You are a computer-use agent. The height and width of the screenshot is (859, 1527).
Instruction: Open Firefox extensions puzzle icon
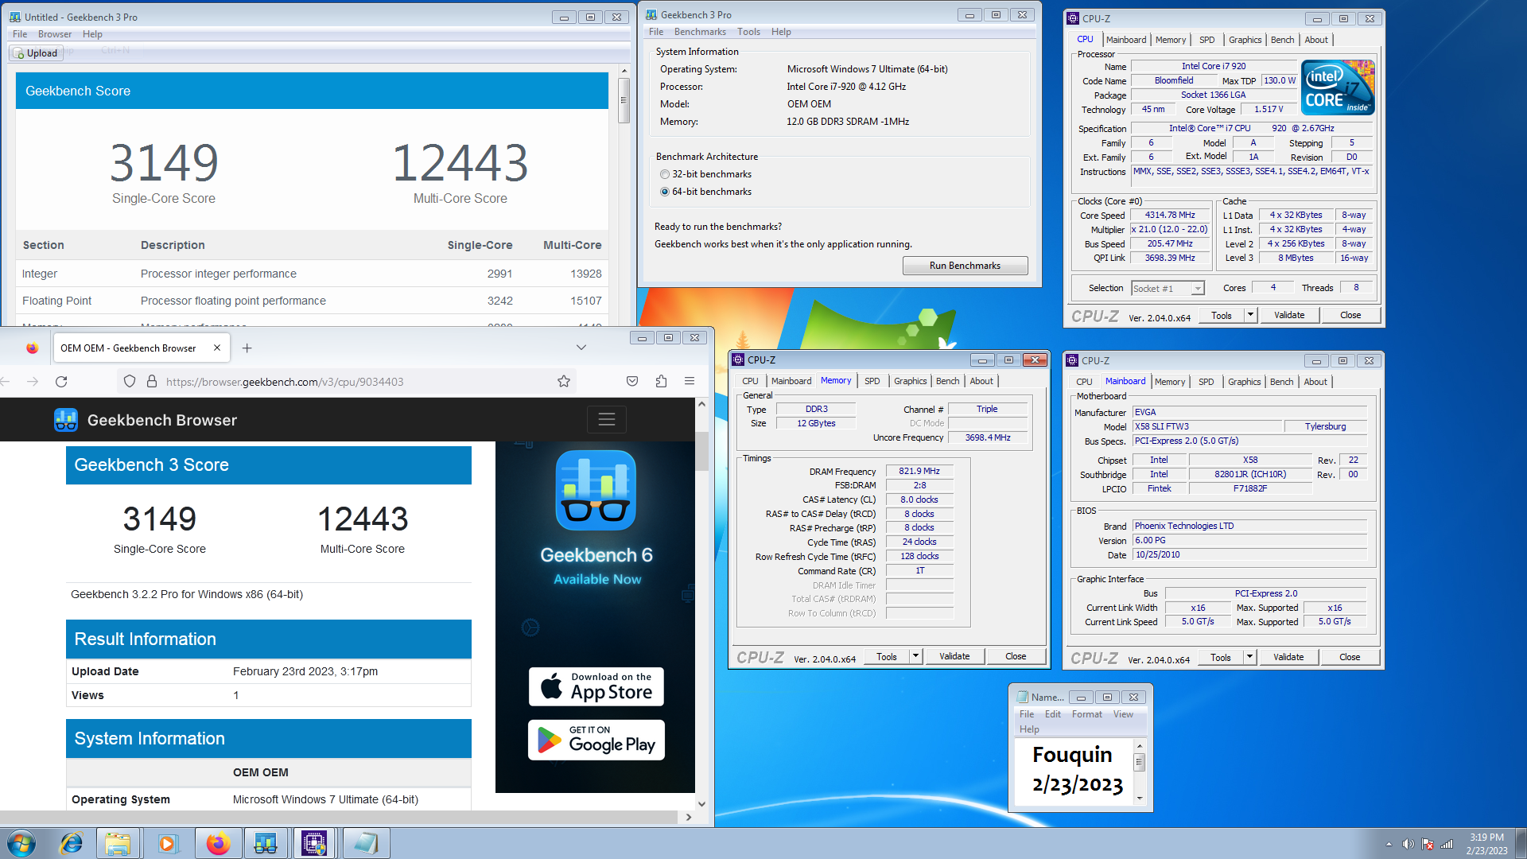point(661,382)
